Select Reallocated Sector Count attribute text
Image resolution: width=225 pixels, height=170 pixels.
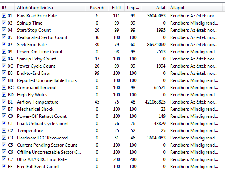42,37
